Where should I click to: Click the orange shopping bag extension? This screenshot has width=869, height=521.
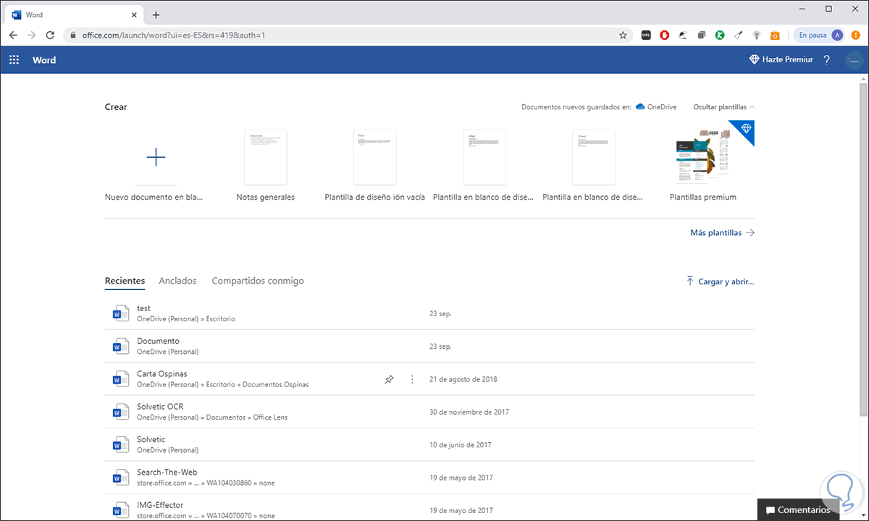click(775, 35)
